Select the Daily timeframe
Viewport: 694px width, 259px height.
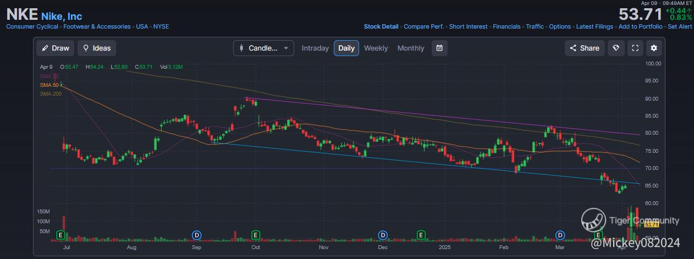[x=346, y=48]
